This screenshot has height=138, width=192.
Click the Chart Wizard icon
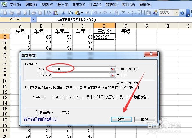pos(148,12)
